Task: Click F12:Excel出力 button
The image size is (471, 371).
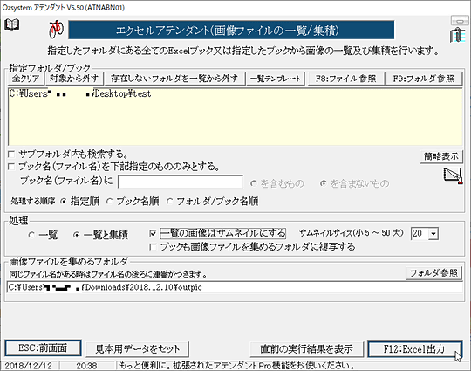Action: (x=414, y=349)
